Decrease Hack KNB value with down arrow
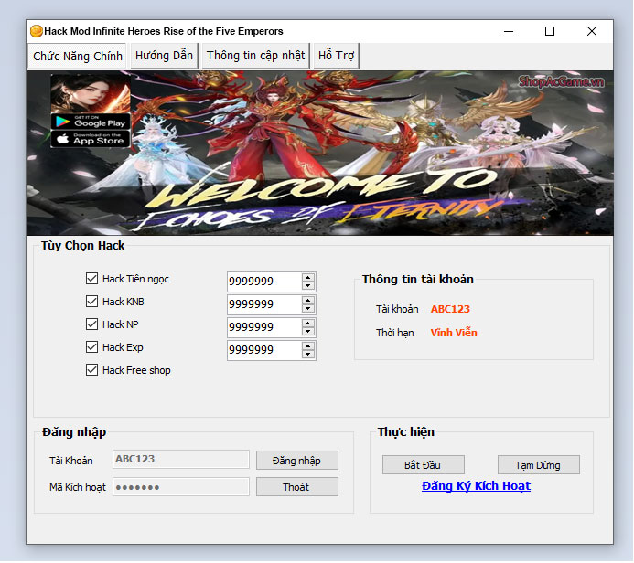The height and width of the screenshot is (563, 634). [x=307, y=309]
